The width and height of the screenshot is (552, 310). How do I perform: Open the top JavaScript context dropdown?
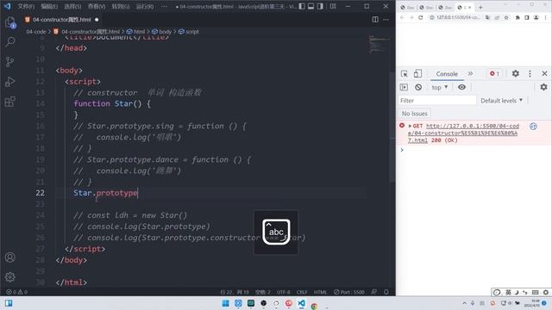point(440,87)
